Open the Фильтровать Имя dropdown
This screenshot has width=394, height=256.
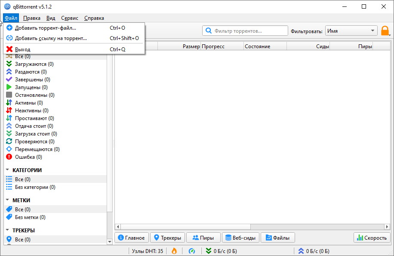click(351, 31)
